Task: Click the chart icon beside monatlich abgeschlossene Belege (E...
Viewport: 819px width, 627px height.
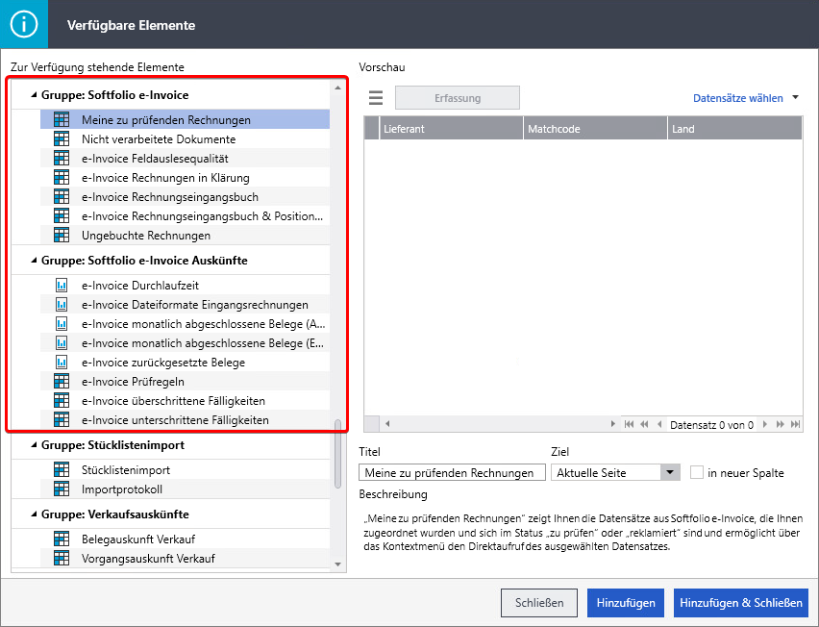Action: pos(62,343)
